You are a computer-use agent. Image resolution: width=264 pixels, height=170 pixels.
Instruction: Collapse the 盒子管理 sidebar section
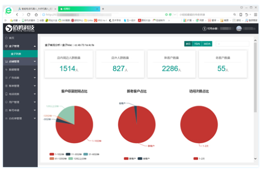pyautogui.click(x=20, y=46)
